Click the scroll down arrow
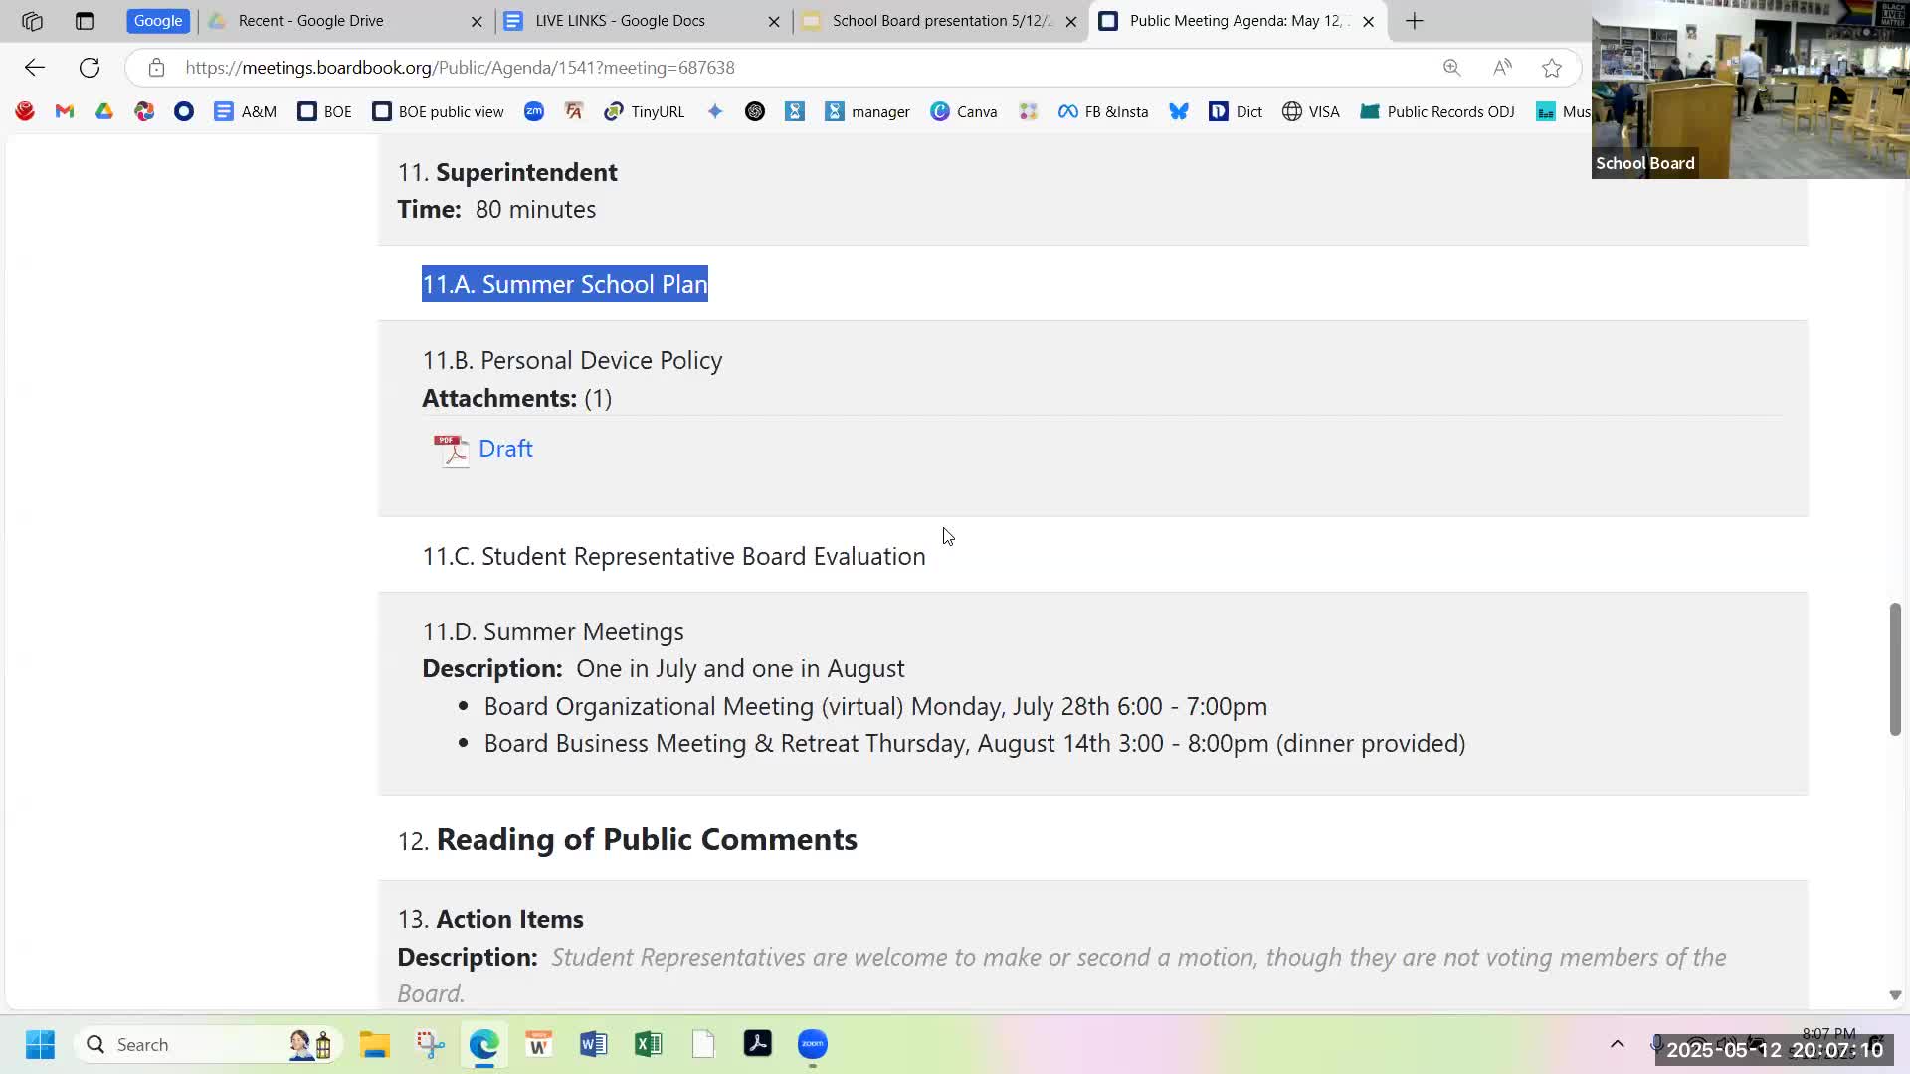Viewport: 1910px width, 1074px height. click(1894, 995)
